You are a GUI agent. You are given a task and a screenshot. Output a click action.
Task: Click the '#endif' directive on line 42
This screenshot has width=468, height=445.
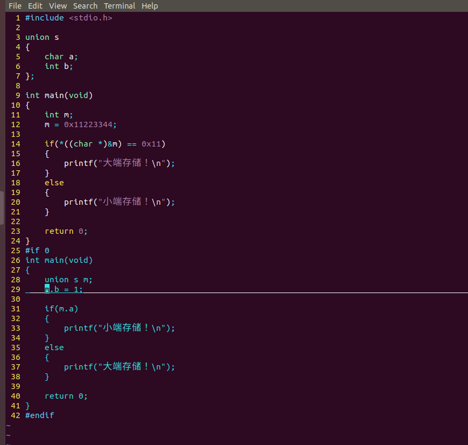click(x=39, y=415)
